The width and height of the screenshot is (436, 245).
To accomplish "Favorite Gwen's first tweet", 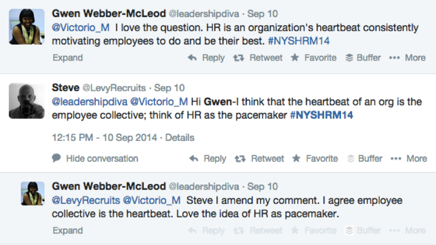I will pos(313,58).
